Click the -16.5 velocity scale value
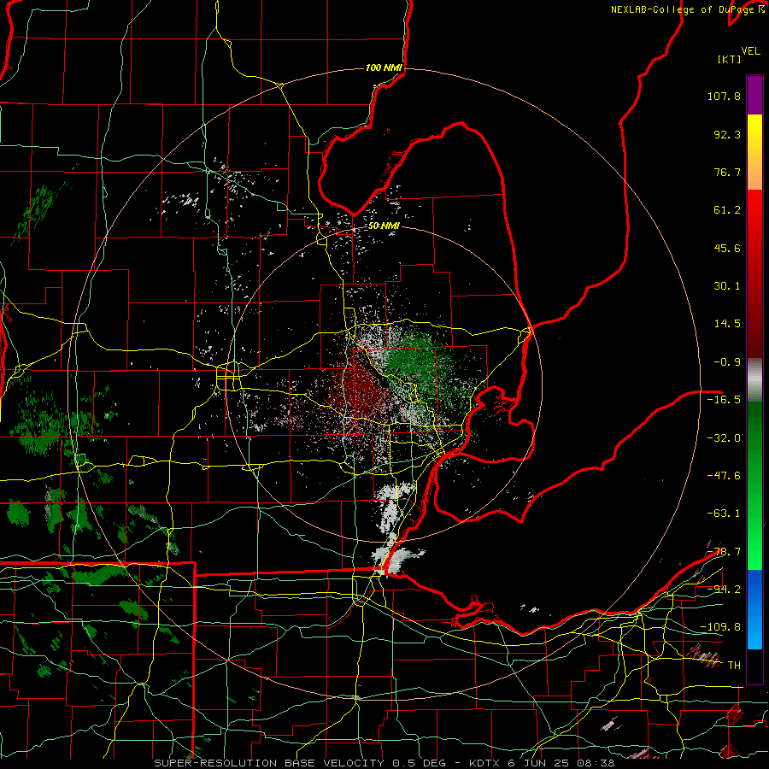The height and width of the screenshot is (769, 769). [x=724, y=400]
